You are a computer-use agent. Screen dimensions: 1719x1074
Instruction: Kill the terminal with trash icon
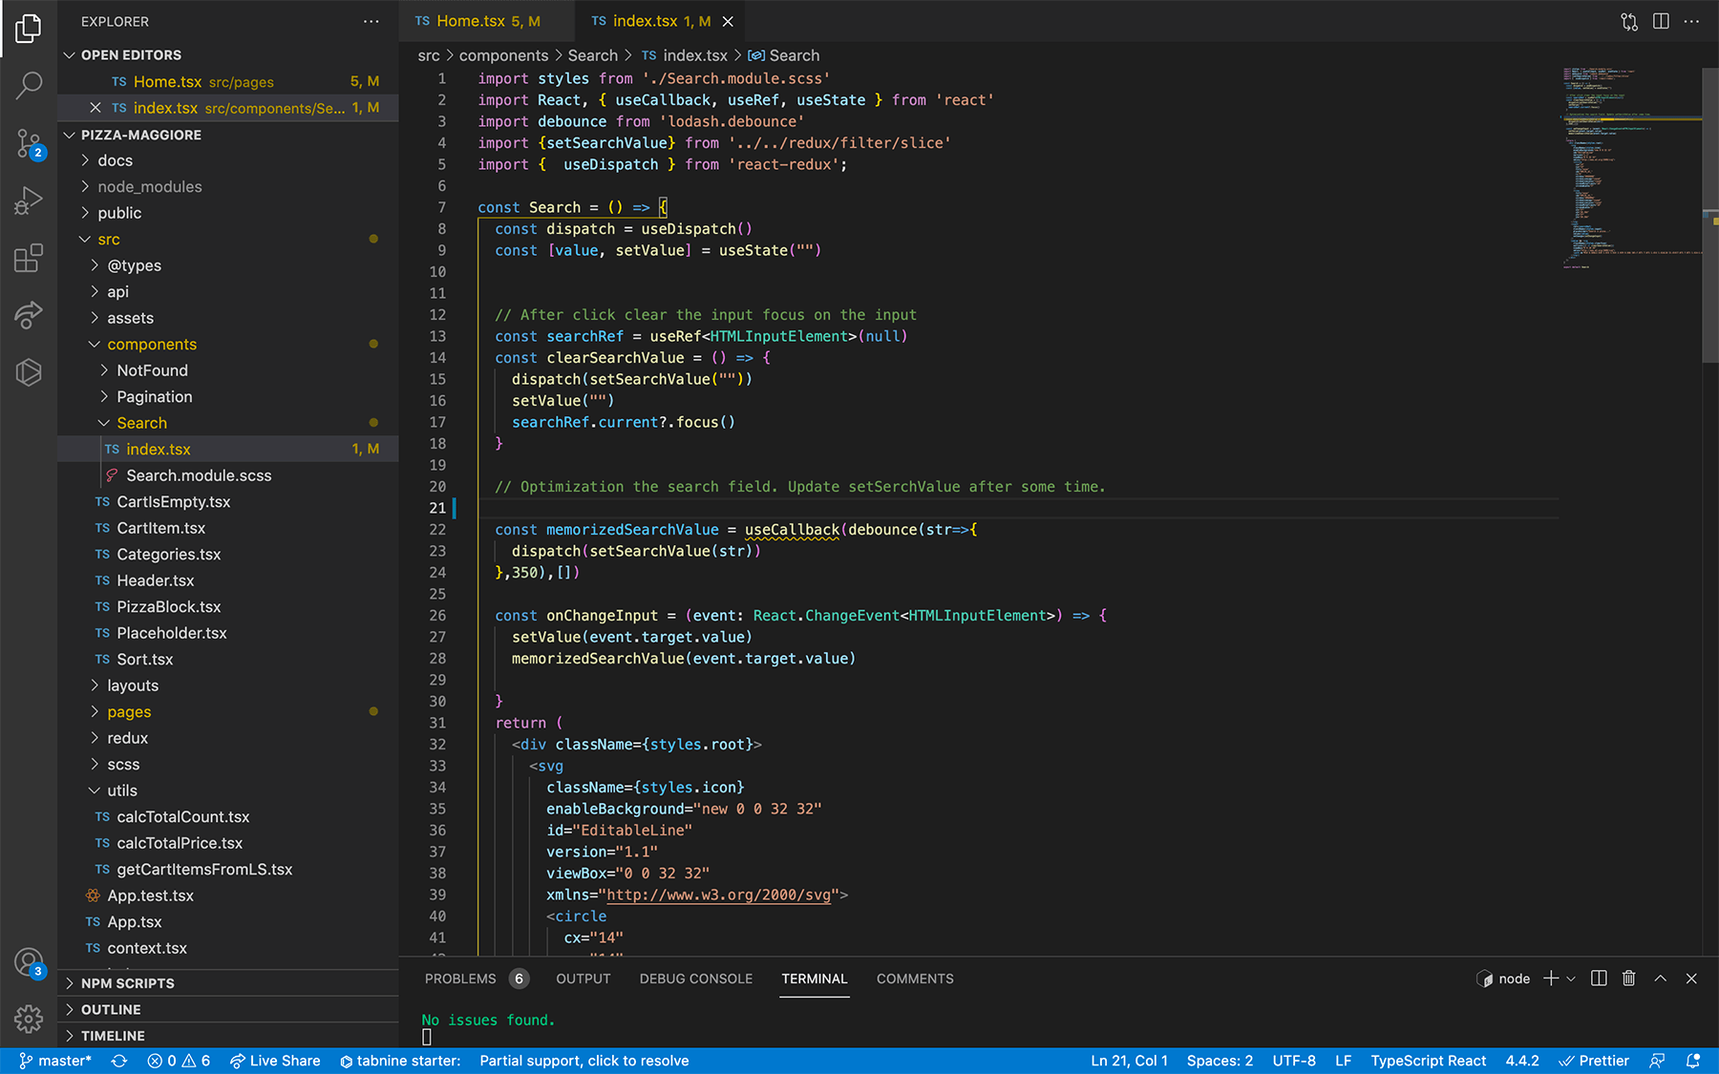(1629, 979)
